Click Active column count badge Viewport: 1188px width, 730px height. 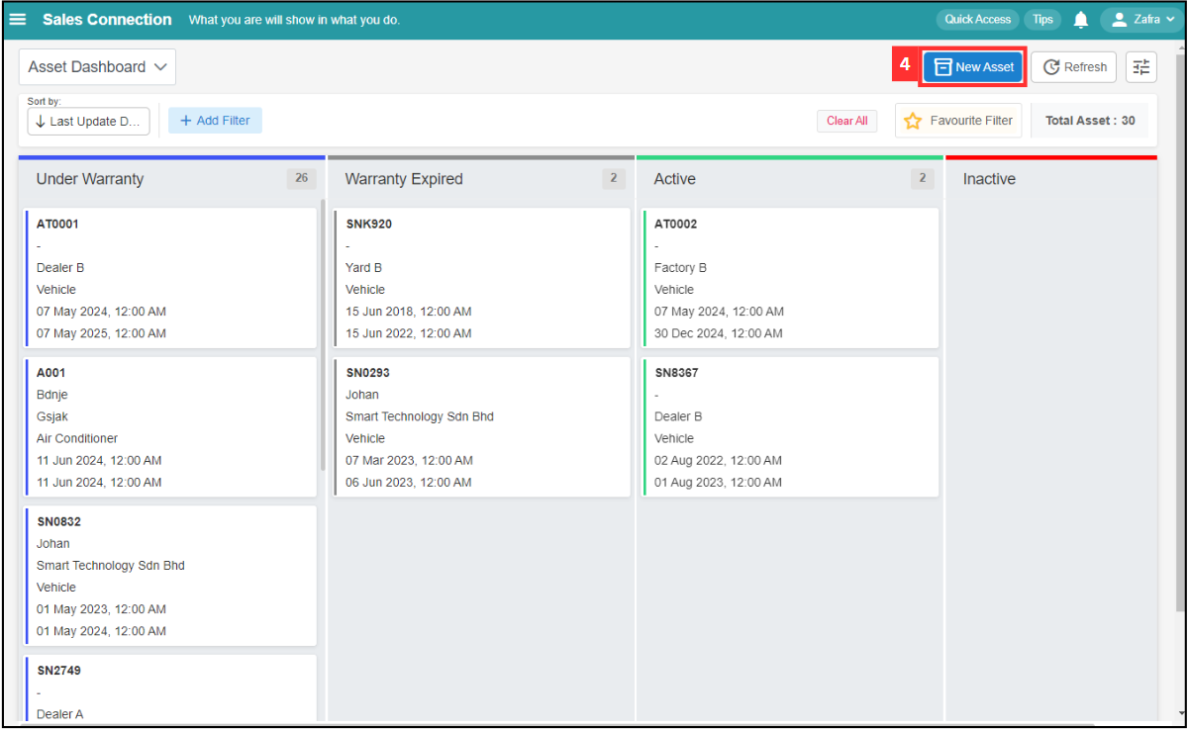(923, 179)
